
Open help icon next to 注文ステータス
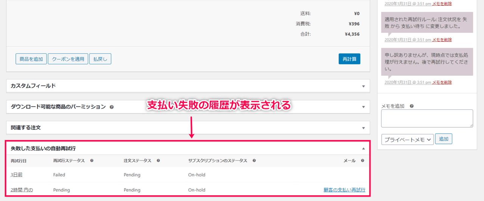click(158, 160)
